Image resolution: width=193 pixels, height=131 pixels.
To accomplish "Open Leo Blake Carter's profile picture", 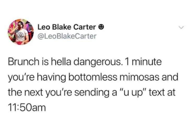I will [x=21, y=32].
